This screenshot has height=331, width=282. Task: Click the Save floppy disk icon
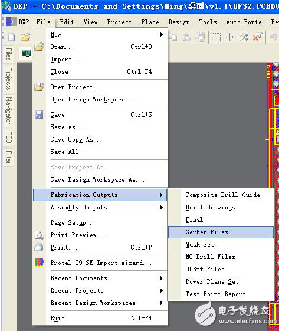pyautogui.click(x=39, y=114)
